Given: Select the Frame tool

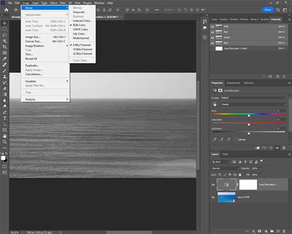Looking at the screenshot, I should click(4, 53).
